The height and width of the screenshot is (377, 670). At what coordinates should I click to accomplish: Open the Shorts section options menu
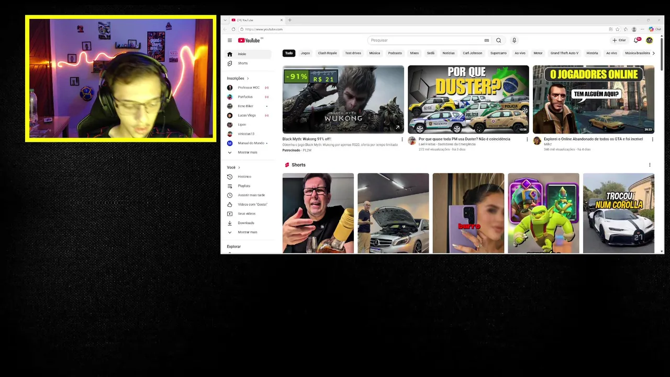(x=650, y=165)
